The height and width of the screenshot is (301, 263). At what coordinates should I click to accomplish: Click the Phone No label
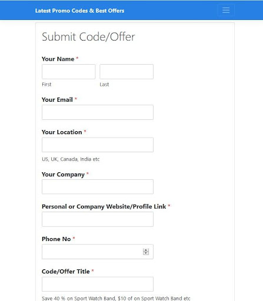tap(56, 239)
